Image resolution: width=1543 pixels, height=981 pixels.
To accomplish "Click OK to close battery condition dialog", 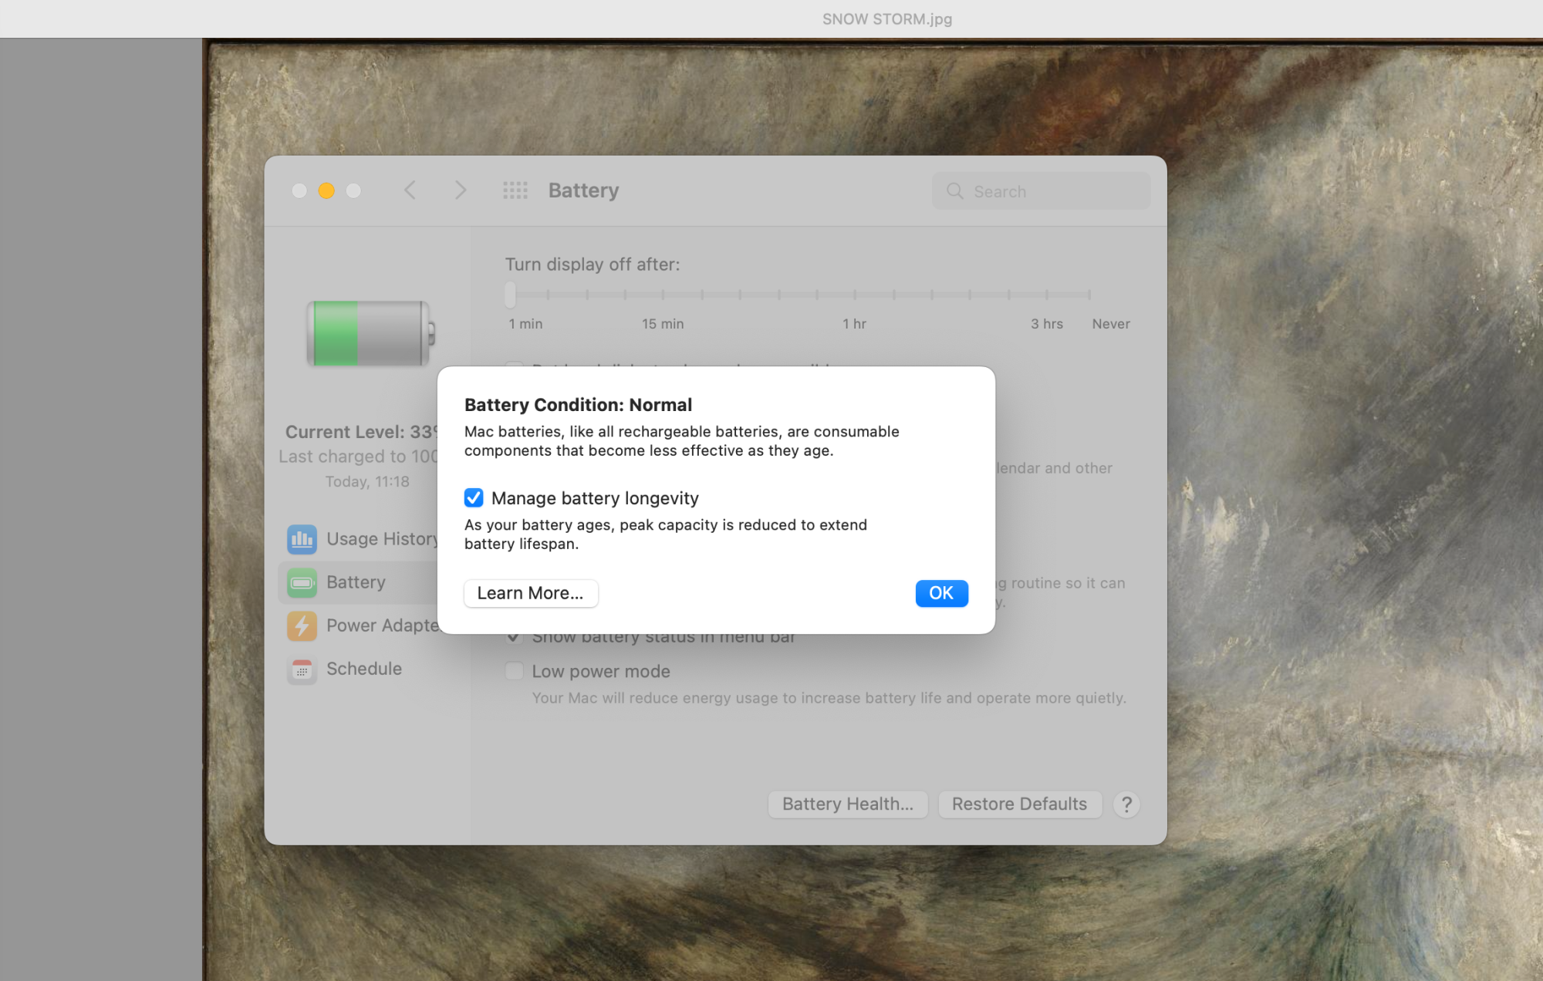I will pyautogui.click(x=941, y=593).
